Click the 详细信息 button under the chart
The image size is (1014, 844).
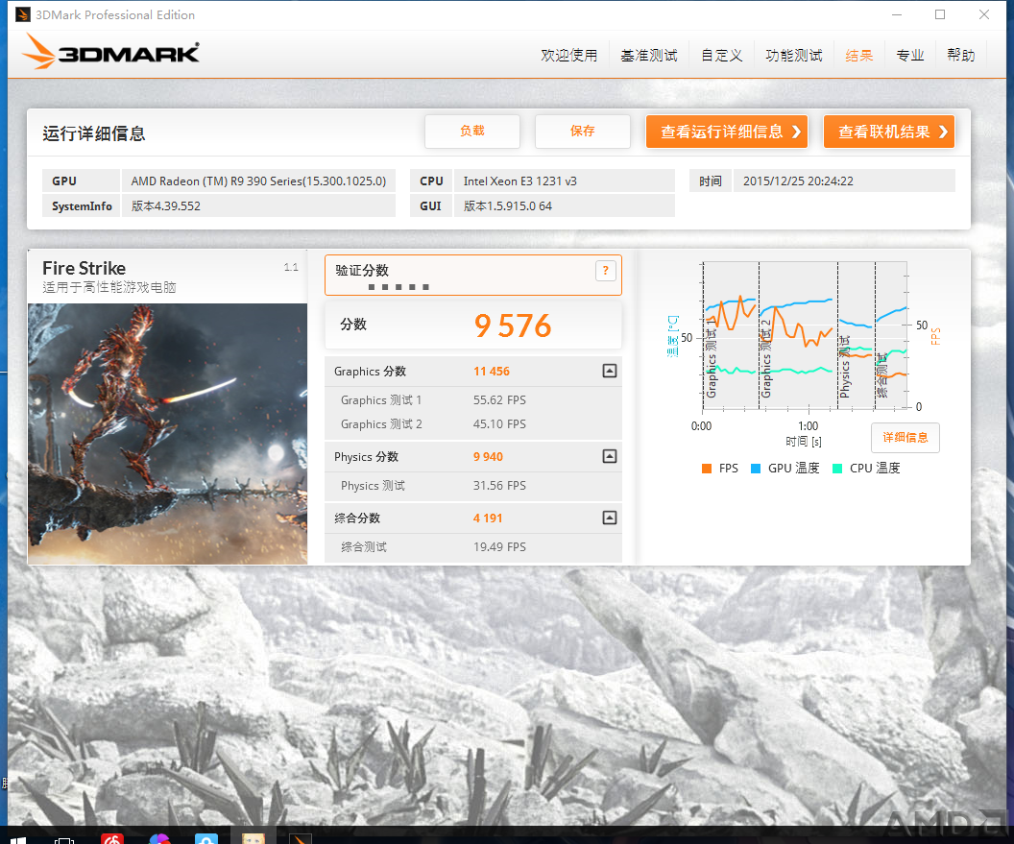[x=905, y=438]
